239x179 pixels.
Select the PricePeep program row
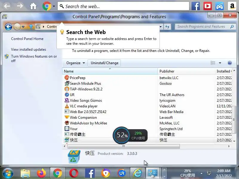click(x=148, y=78)
